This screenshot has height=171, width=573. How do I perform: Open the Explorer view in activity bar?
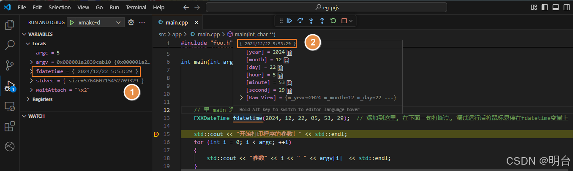click(x=9, y=25)
